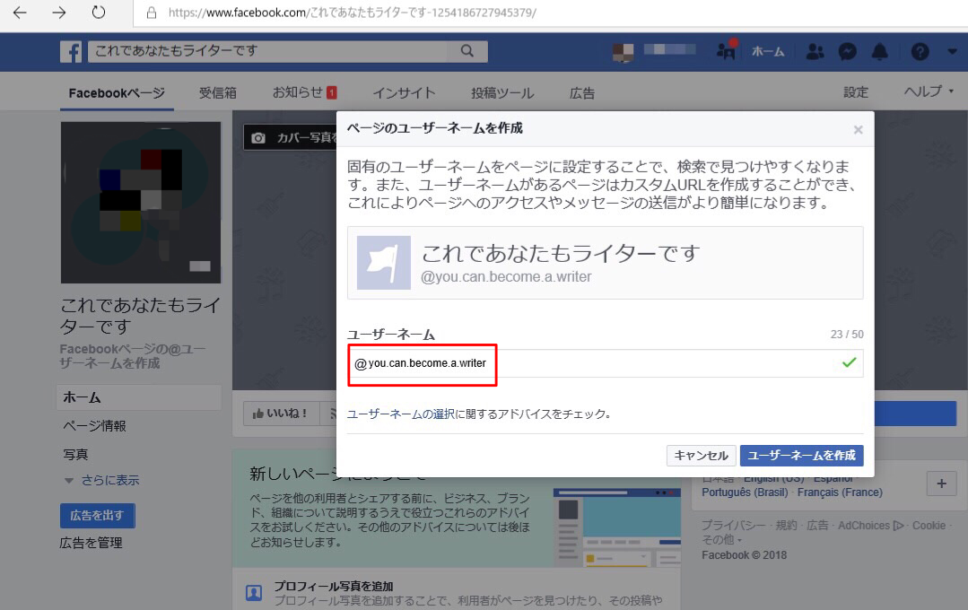Select Français (France) language link

tap(841, 492)
